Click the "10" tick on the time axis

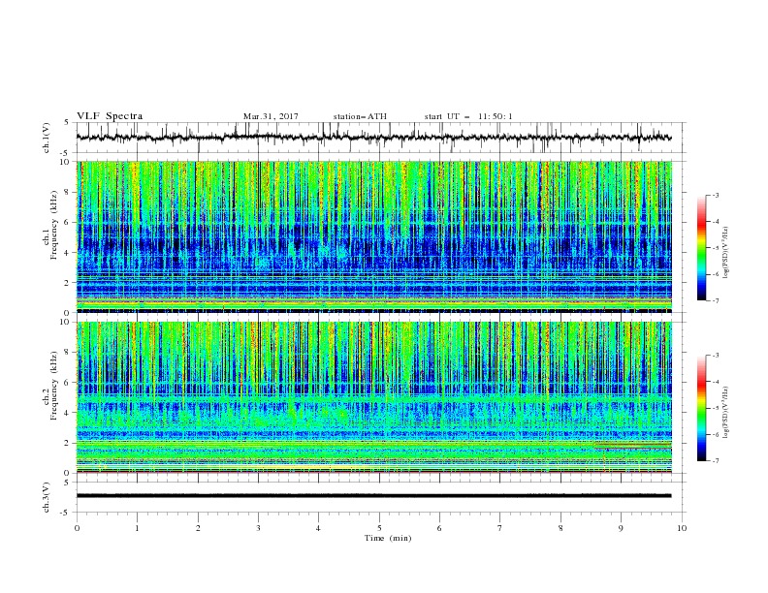pyautogui.click(x=682, y=528)
